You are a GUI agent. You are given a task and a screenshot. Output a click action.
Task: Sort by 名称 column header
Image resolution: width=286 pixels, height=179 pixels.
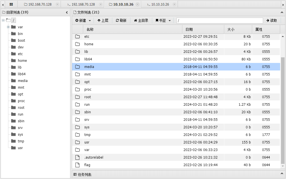coord(133,29)
